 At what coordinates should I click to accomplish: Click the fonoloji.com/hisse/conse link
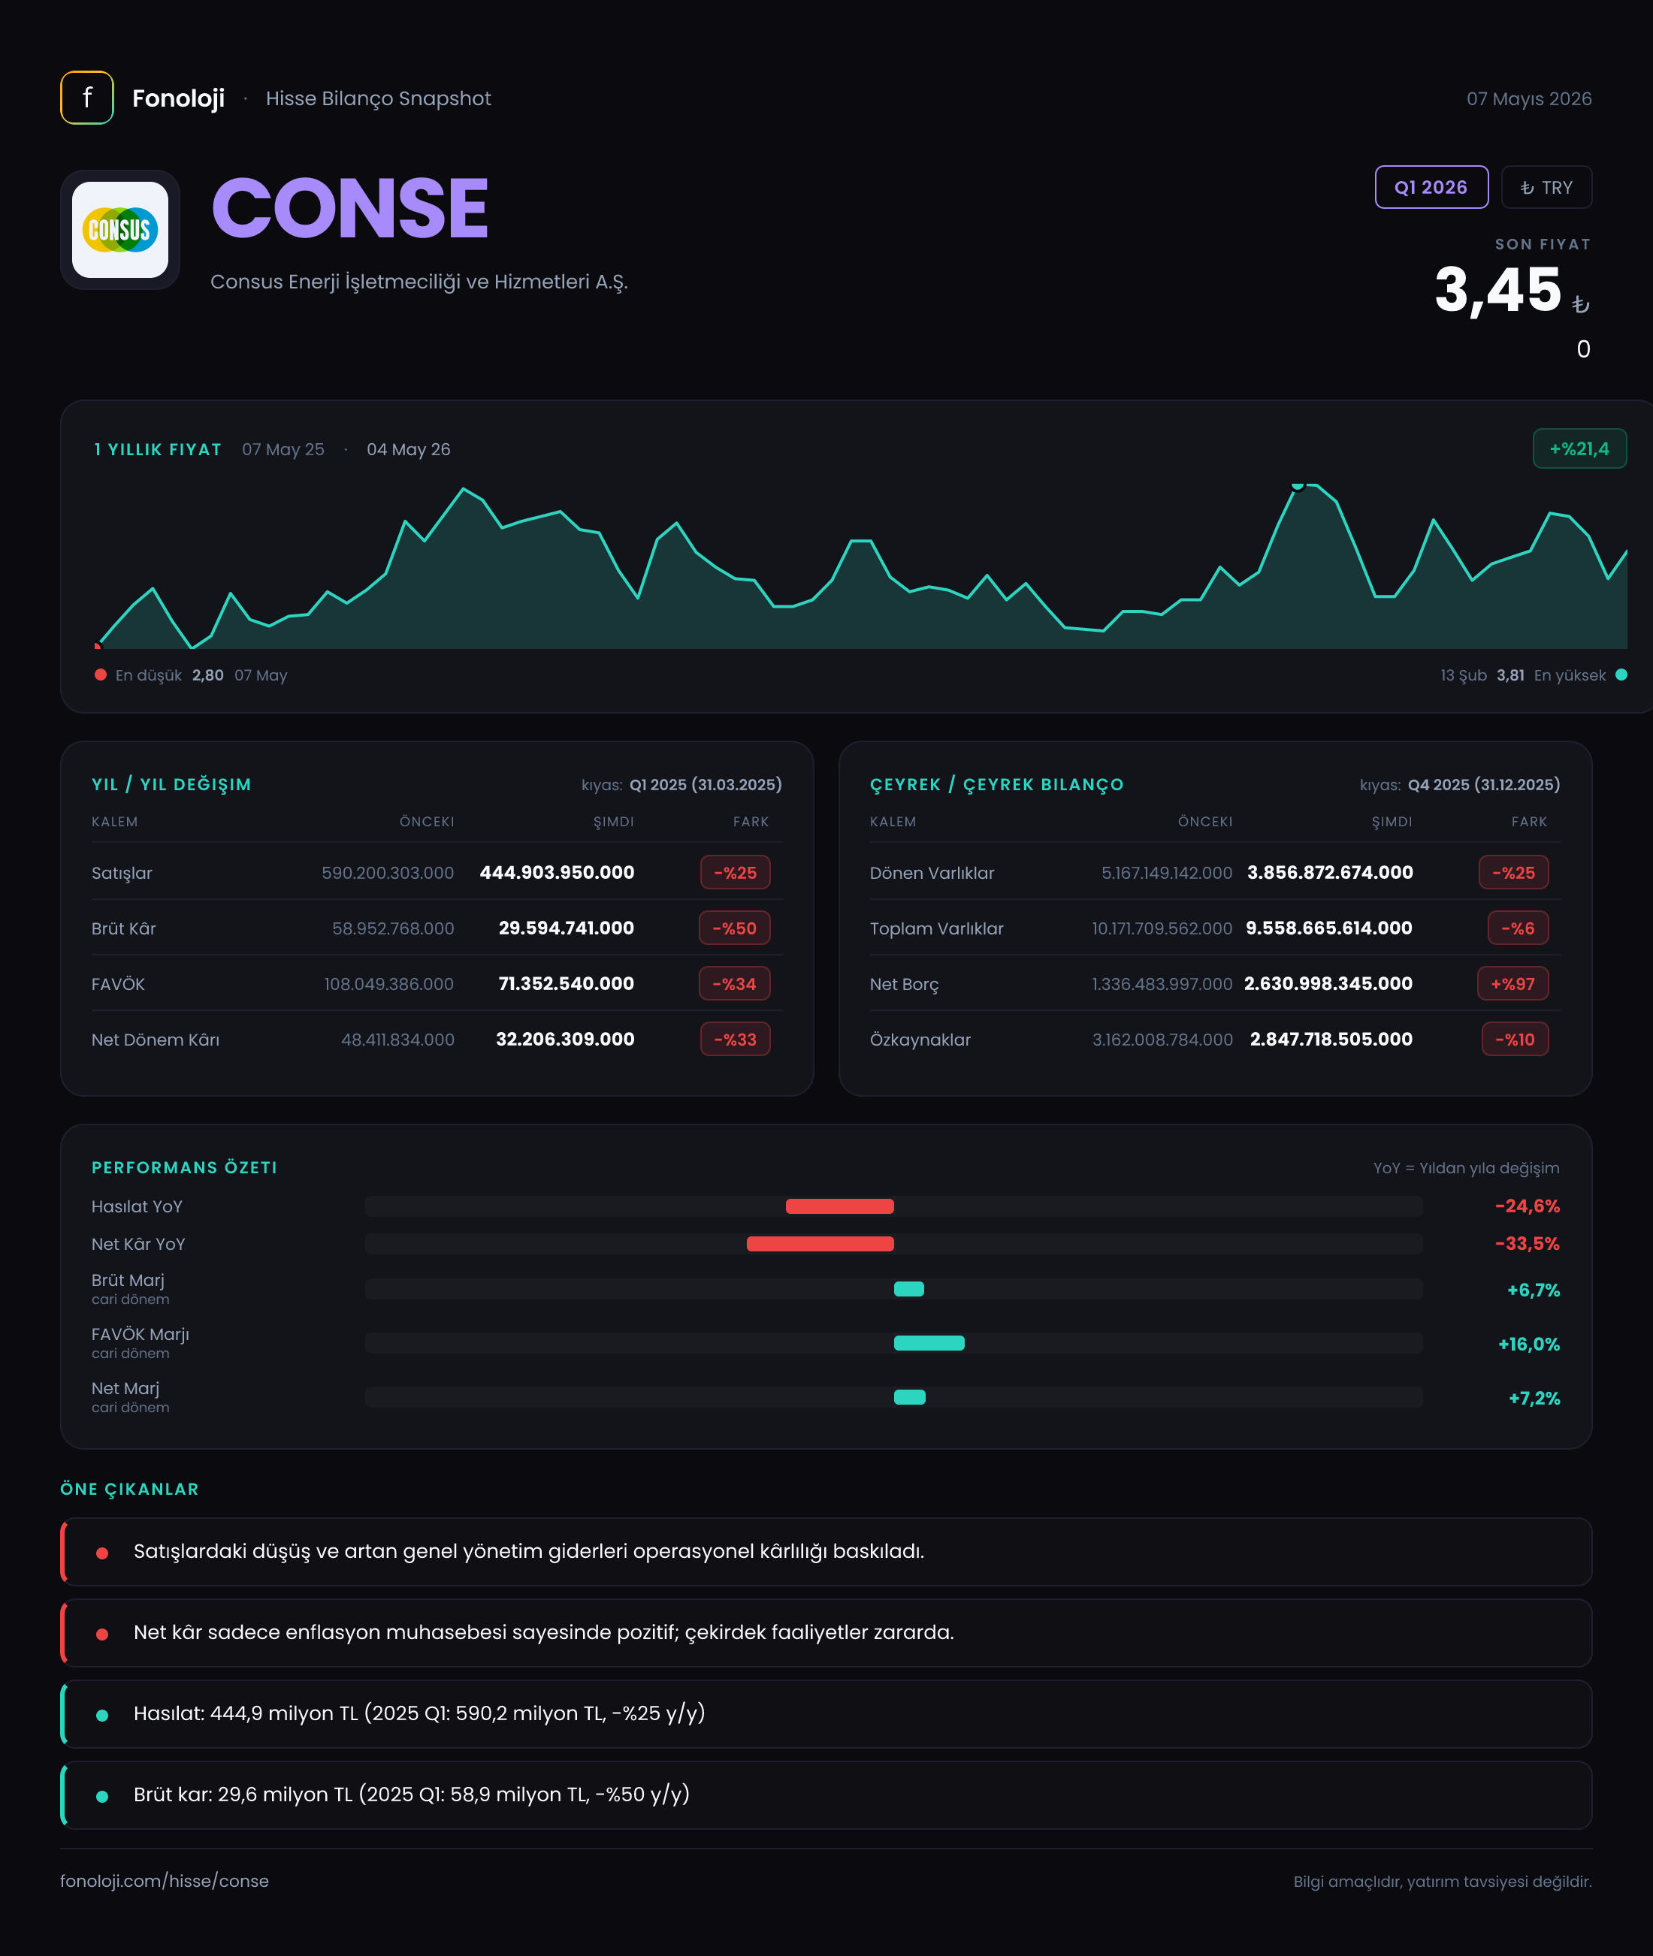point(164,1881)
